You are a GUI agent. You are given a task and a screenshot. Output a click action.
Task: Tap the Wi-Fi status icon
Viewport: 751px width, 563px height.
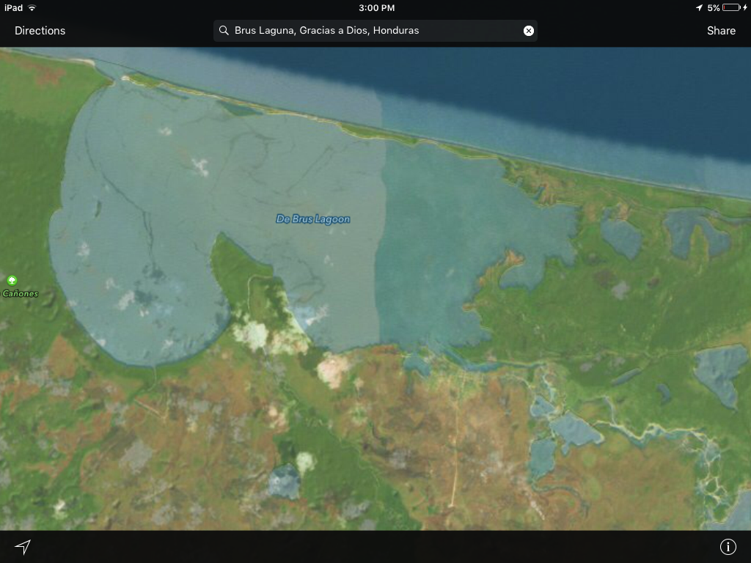(x=32, y=7)
